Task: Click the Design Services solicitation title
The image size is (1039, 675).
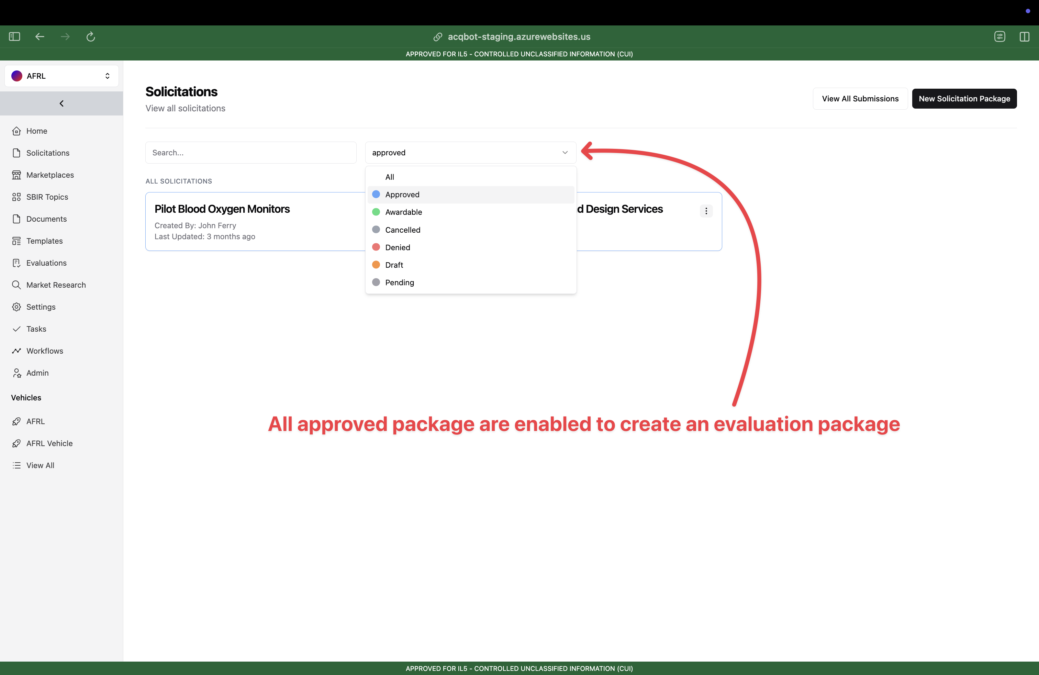Action: click(619, 209)
